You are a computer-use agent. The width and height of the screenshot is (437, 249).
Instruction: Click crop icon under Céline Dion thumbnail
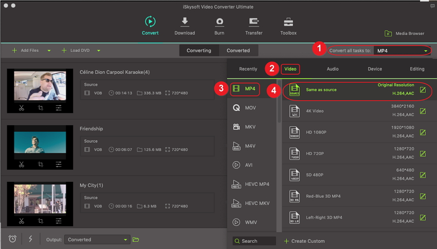[40, 108]
